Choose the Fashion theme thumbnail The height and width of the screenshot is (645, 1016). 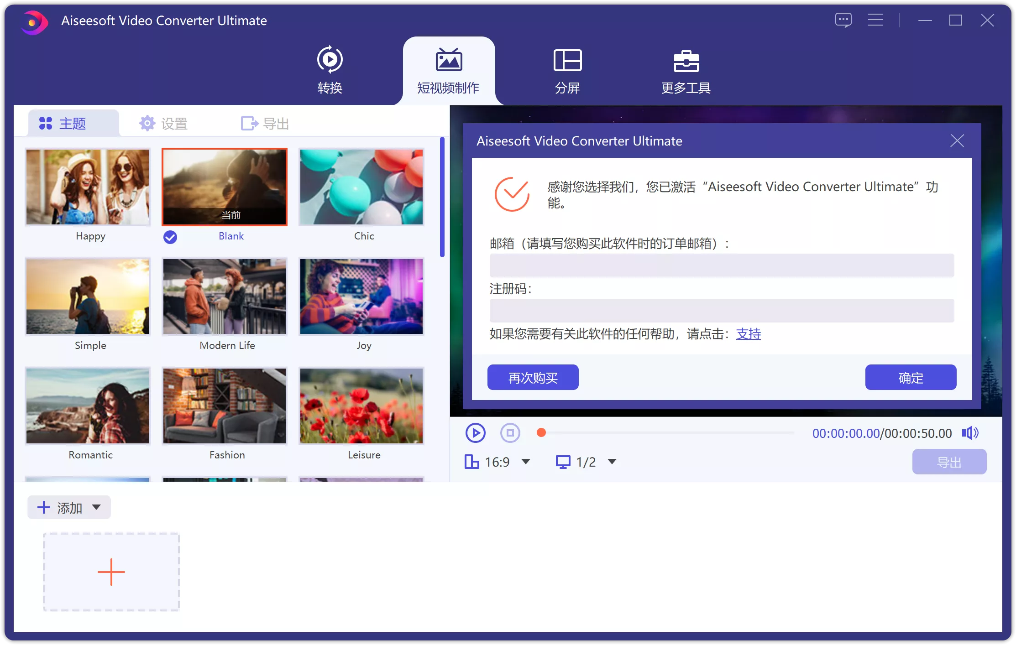(x=225, y=406)
